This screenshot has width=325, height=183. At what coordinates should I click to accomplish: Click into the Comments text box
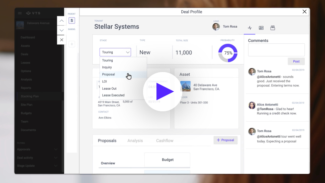tap(276, 50)
